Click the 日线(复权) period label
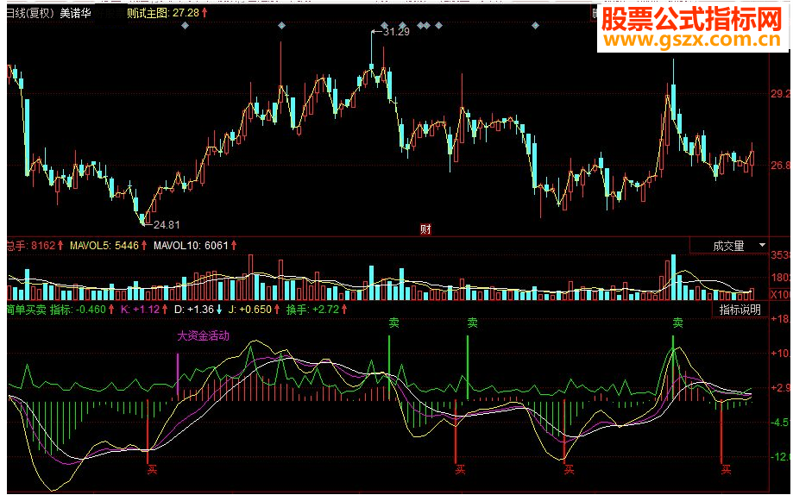This screenshot has width=793, height=495. 30,13
